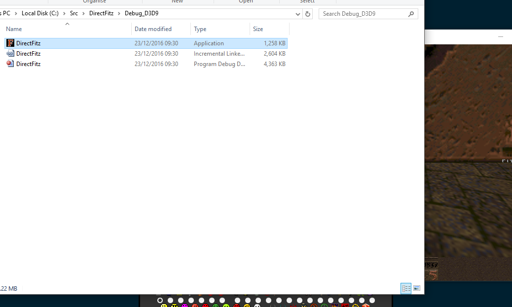Click the DirectFitz Incremental Linker file icon
This screenshot has width=512, height=307.
point(10,54)
